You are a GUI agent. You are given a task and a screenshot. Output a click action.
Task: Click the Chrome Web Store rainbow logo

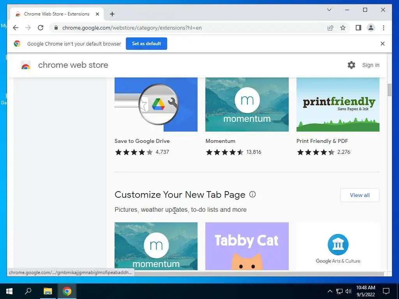pos(25,65)
